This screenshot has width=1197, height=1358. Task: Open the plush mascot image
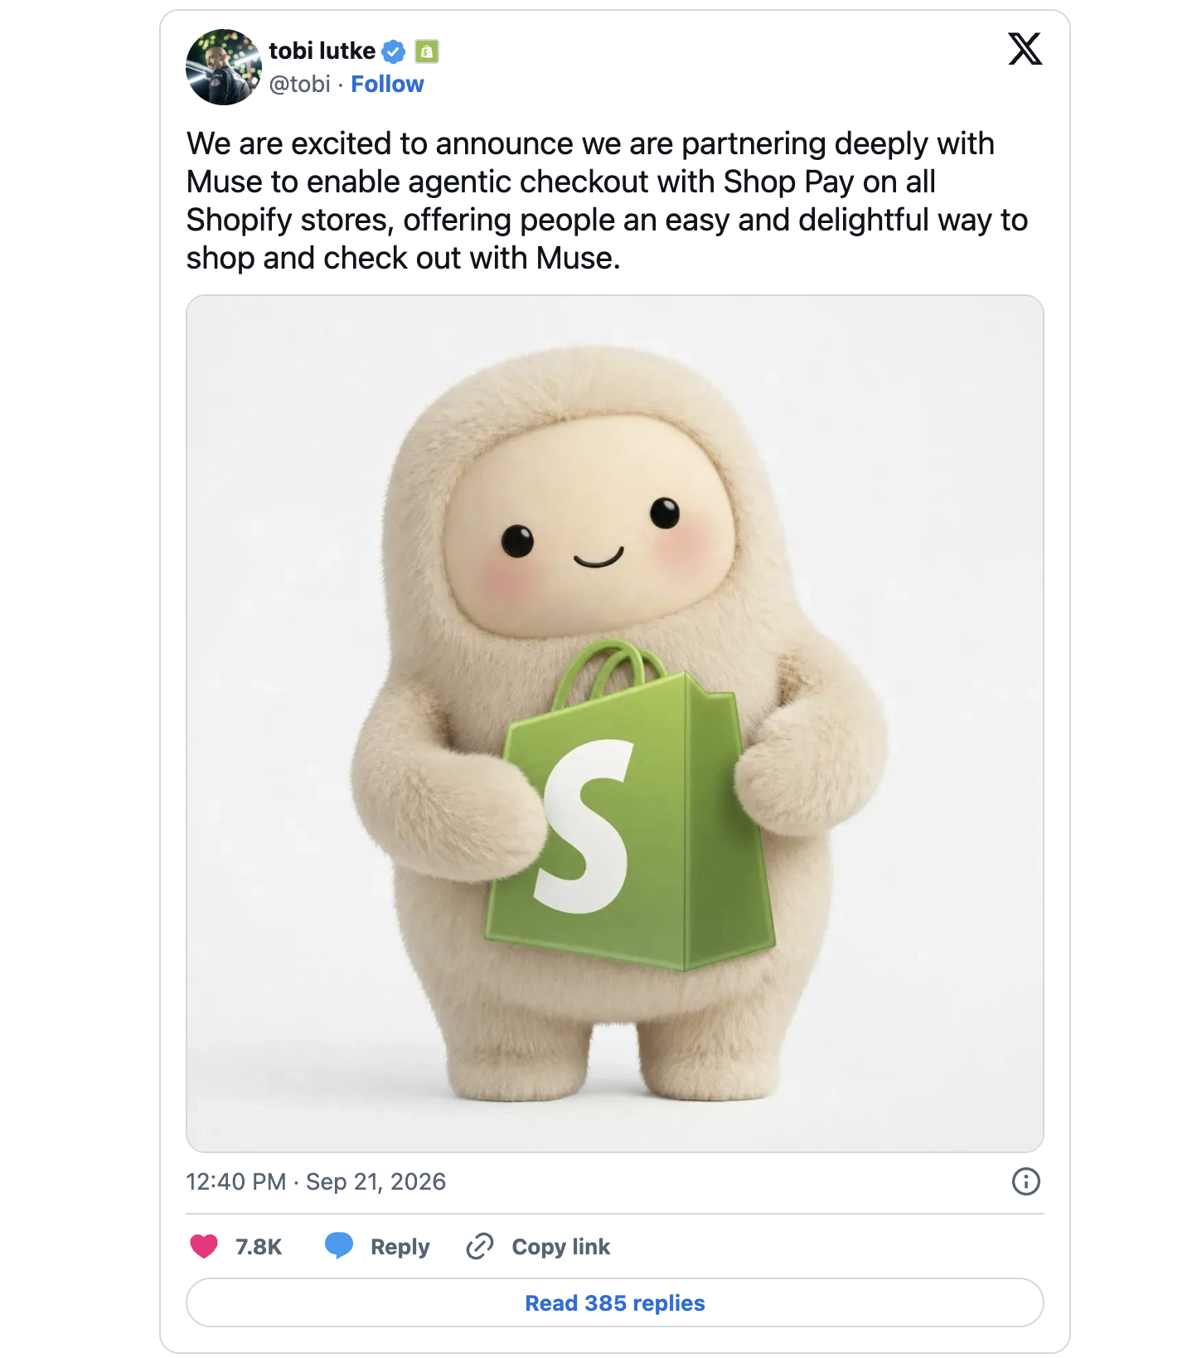point(615,724)
